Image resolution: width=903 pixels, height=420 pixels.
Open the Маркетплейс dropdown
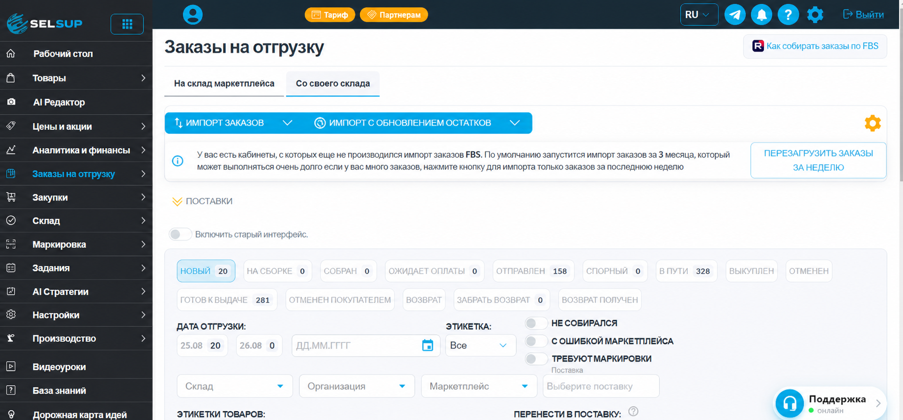click(479, 386)
